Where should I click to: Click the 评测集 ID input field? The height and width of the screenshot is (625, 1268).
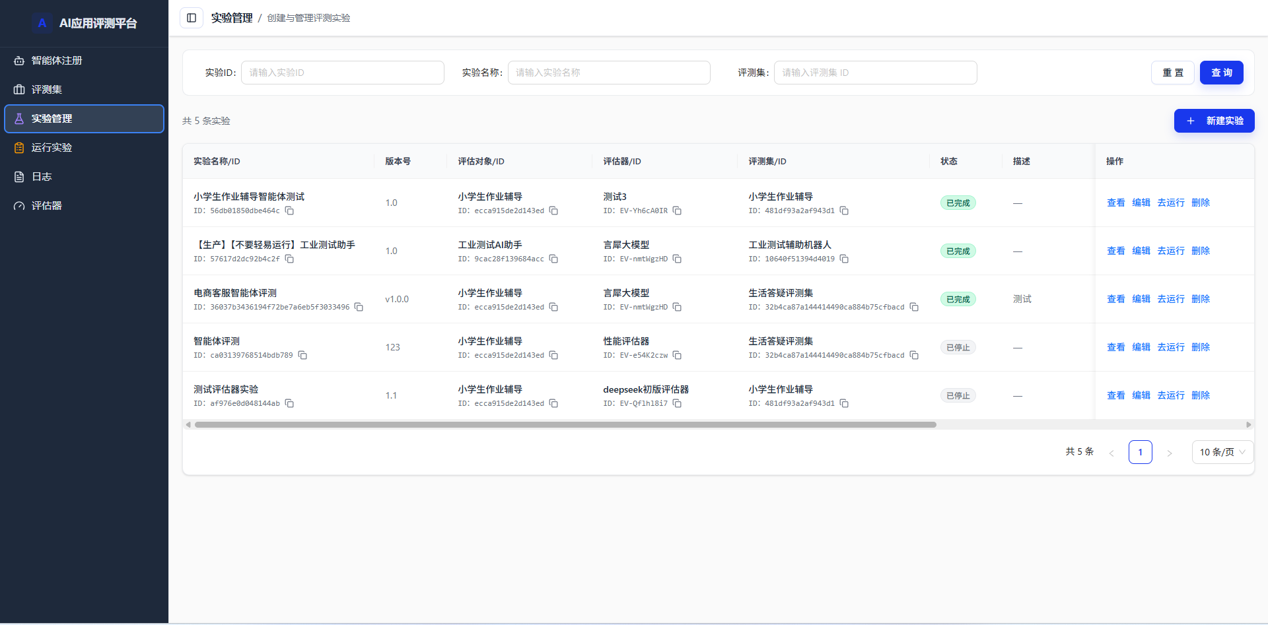tap(875, 73)
